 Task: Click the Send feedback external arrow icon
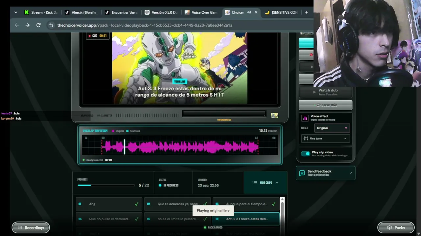[x=351, y=173]
